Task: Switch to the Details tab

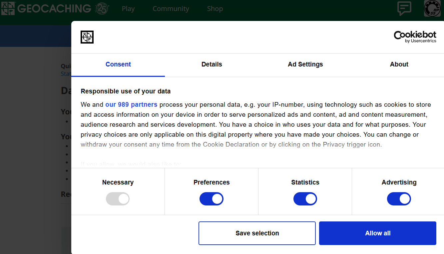Action: pos(212,64)
